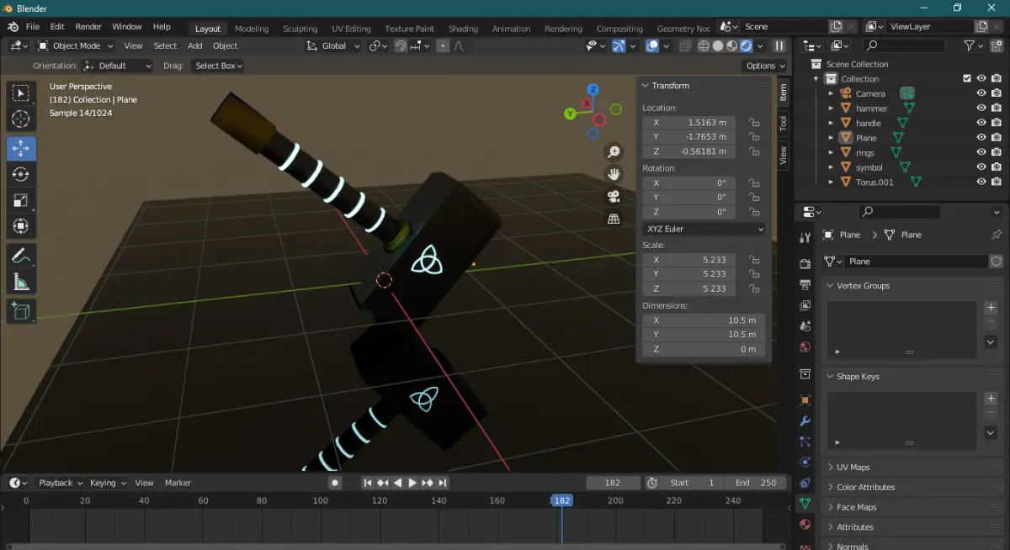The width and height of the screenshot is (1010, 550).
Task: Click the timeline playhead marker at 182
Action: [x=561, y=500]
